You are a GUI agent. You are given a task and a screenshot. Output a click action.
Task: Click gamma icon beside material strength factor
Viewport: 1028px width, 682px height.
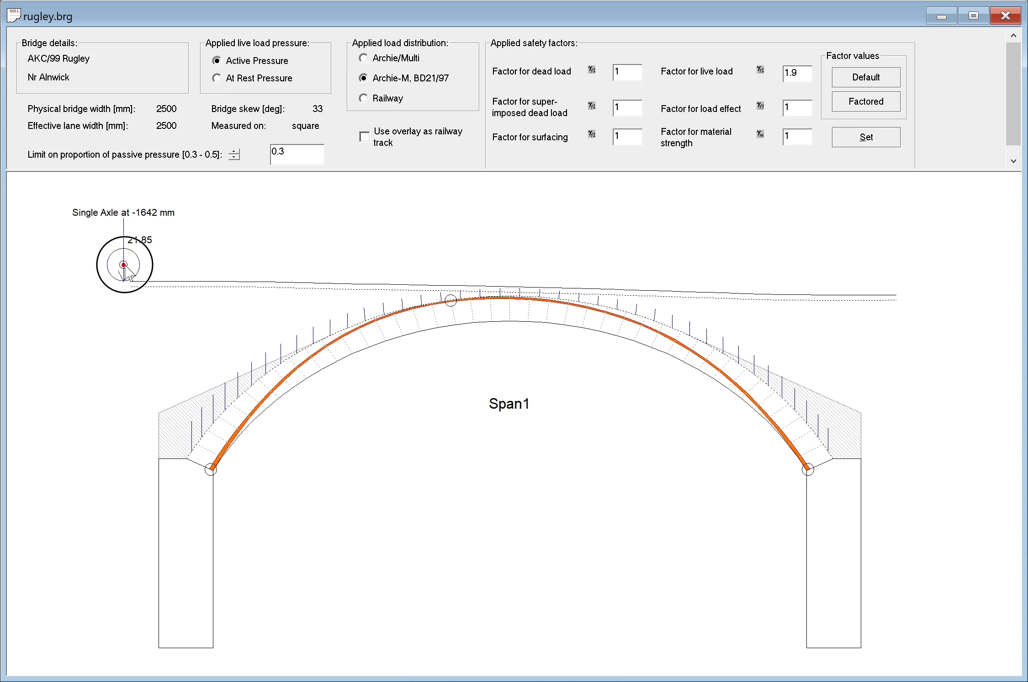pyautogui.click(x=760, y=134)
